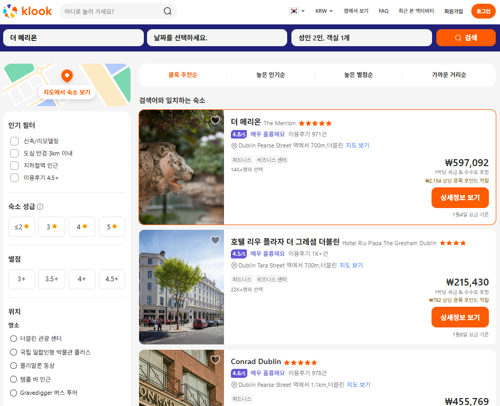The width and height of the screenshot is (500, 406).
Task: Click the magnifier icon in top search
Action: click(x=167, y=11)
